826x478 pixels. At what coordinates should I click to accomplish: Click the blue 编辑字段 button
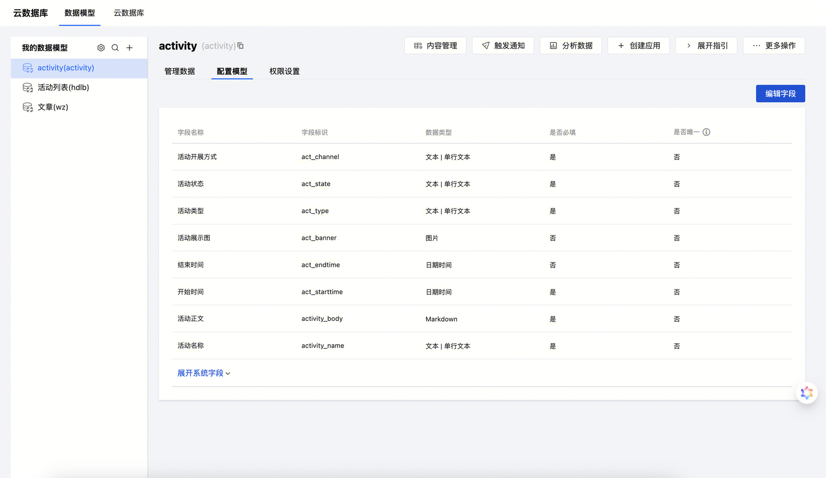(780, 94)
